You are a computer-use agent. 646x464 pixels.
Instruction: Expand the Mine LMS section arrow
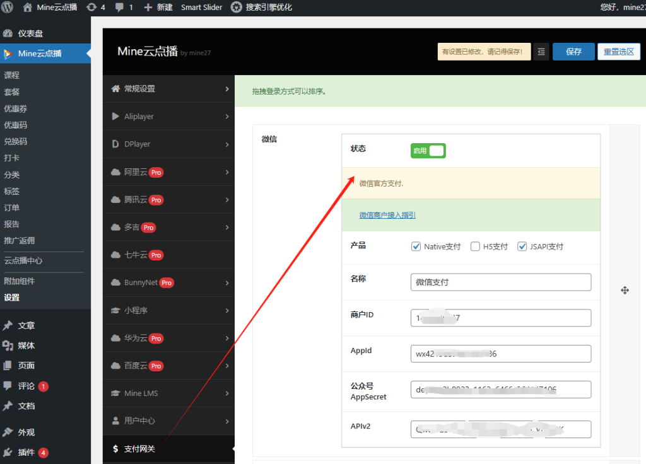[x=227, y=393]
